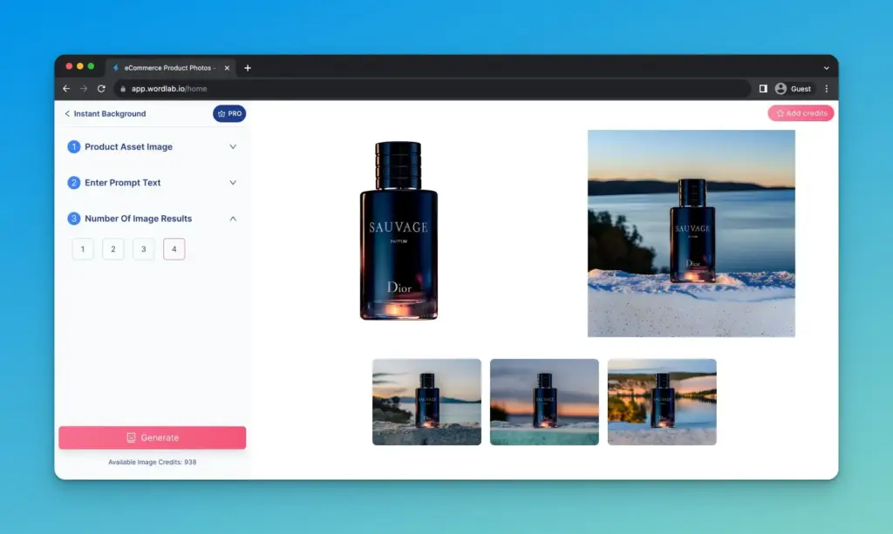Click the Add credits button

click(x=801, y=113)
